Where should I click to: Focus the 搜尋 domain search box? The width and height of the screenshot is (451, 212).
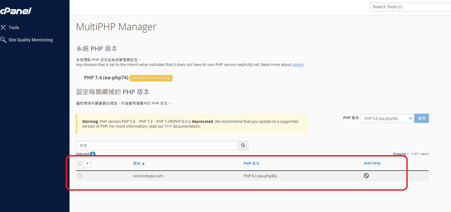[x=157, y=146]
